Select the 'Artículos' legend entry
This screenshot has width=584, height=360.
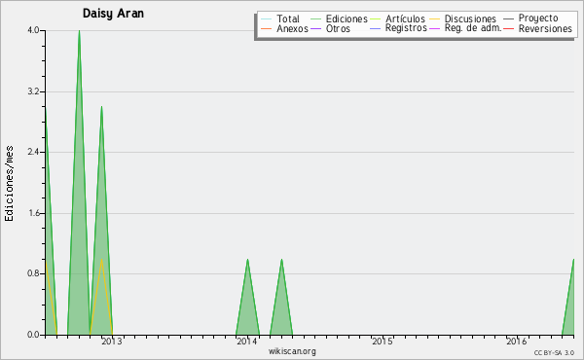(x=397, y=18)
